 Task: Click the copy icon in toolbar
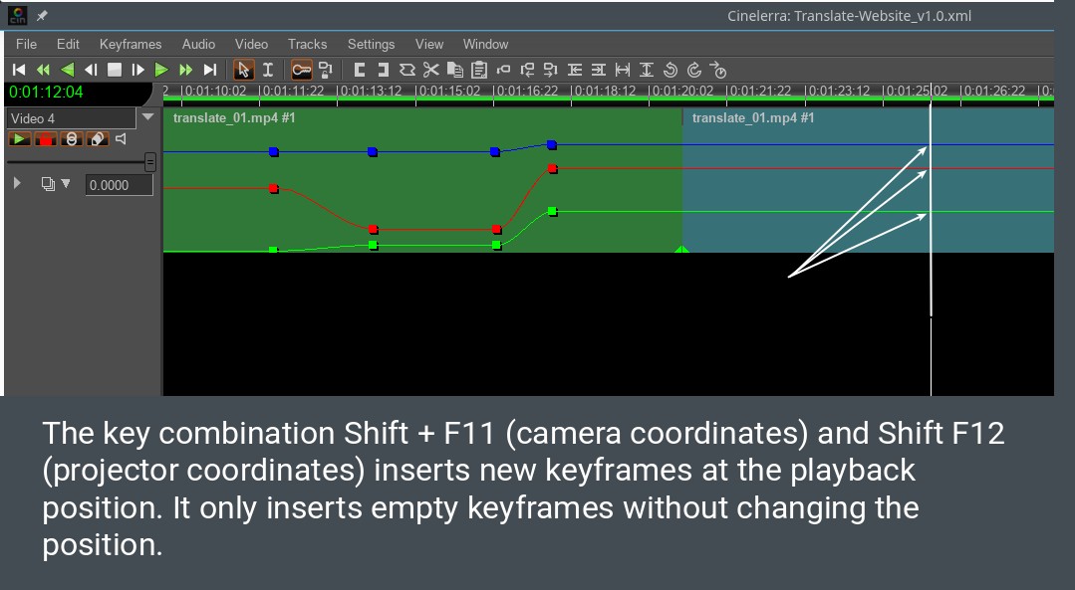455,70
